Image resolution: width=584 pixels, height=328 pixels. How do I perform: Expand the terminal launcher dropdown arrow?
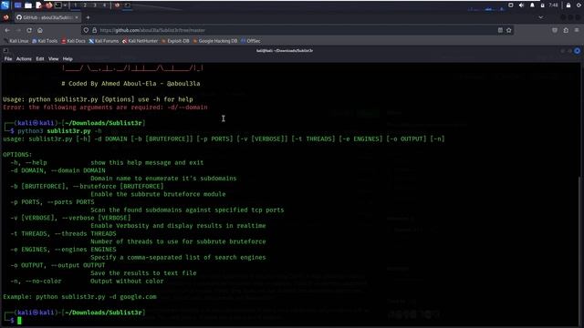[x=65, y=5]
